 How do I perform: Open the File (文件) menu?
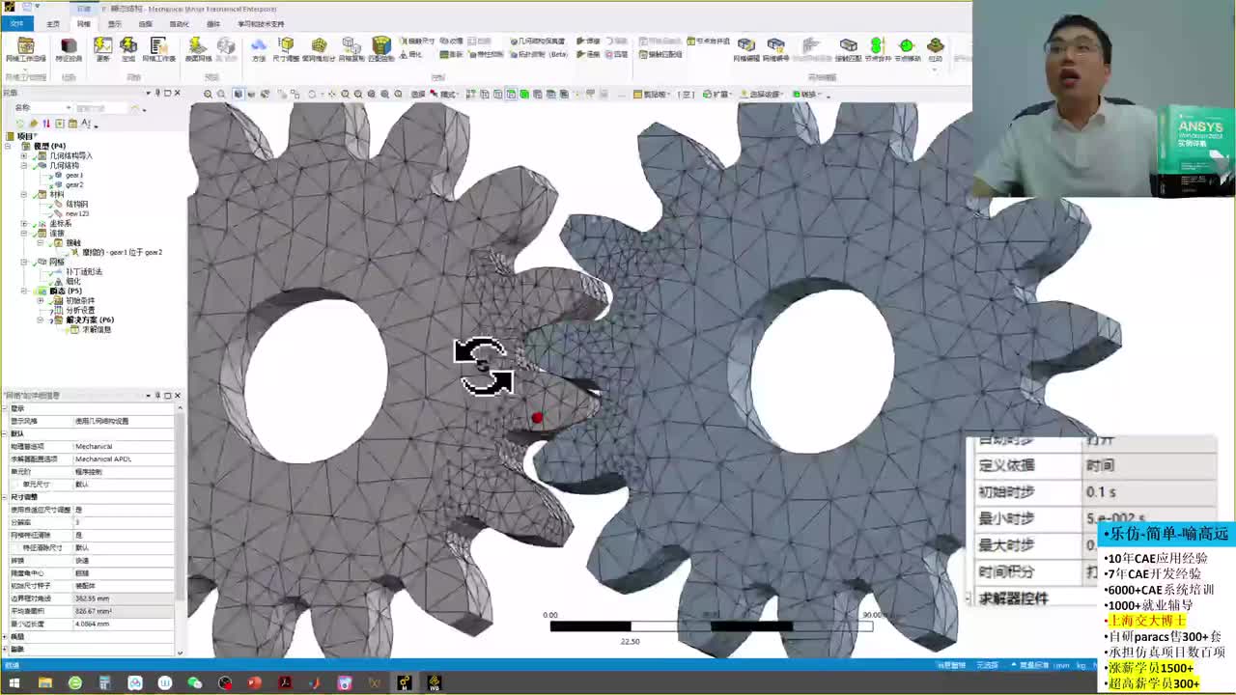[x=16, y=24]
